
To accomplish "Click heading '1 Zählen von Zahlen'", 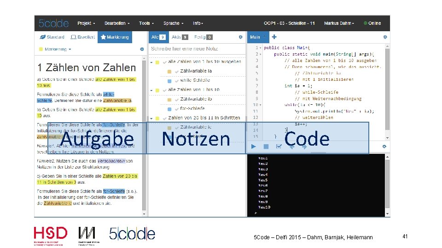I will [x=87, y=68].
